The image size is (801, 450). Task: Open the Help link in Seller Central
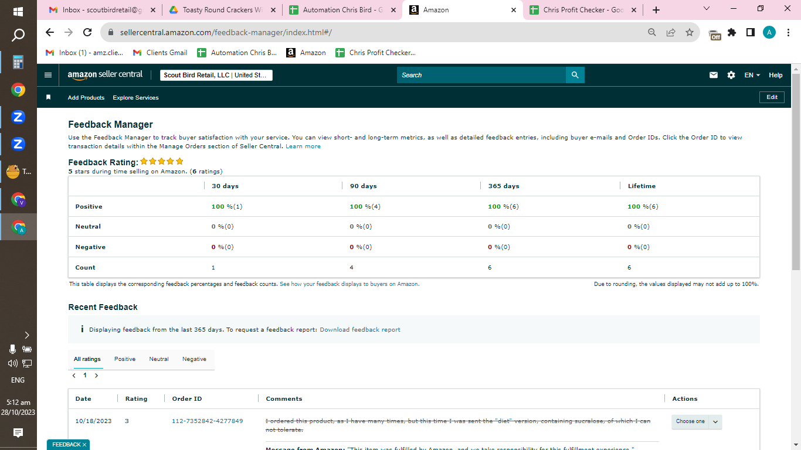click(776, 75)
